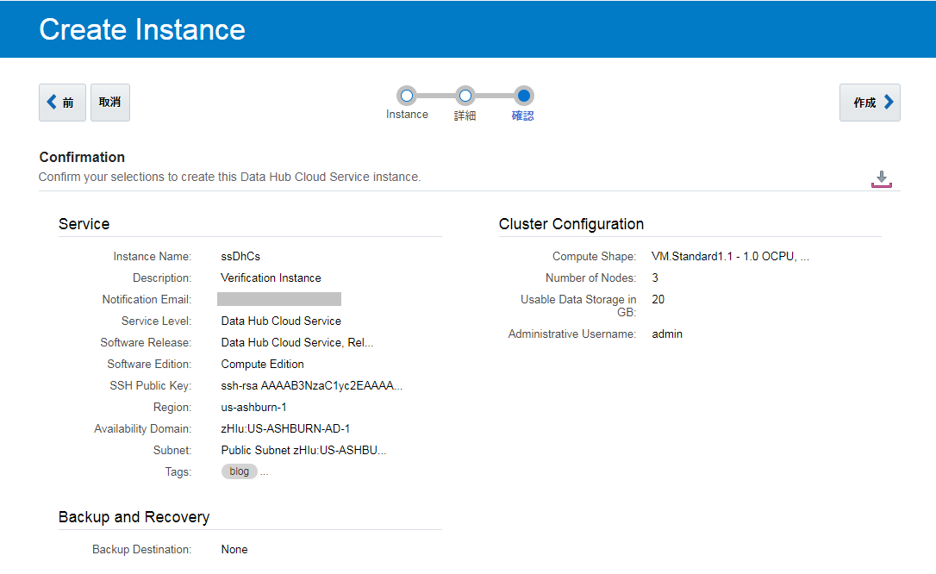This screenshot has width=936, height=574.
Task: Click the Backup and Recovery heading
Action: pyautogui.click(x=134, y=517)
